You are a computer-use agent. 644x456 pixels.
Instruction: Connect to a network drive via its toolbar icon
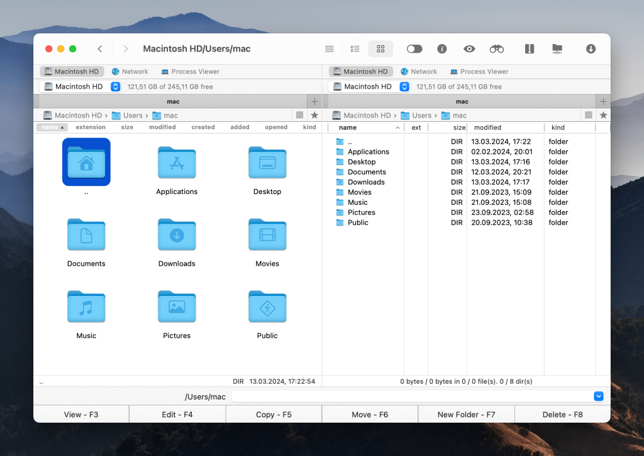[x=557, y=48]
